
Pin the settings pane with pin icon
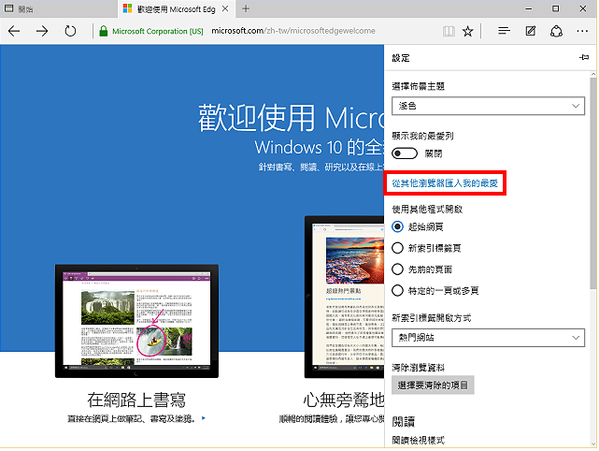[x=584, y=57]
